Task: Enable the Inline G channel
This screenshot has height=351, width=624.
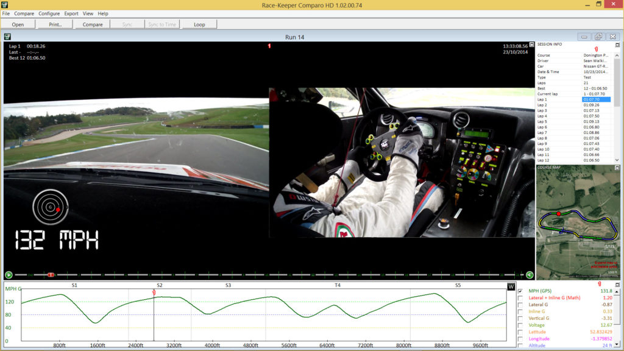Action: pyautogui.click(x=520, y=311)
